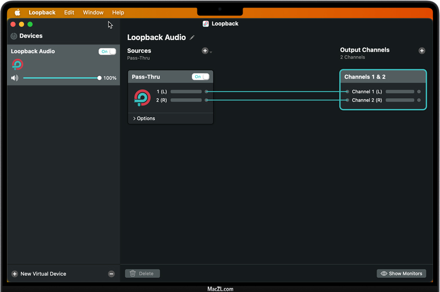Click the Apple logo in menu bar
This screenshot has width=440, height=292.
click(17, 13)
